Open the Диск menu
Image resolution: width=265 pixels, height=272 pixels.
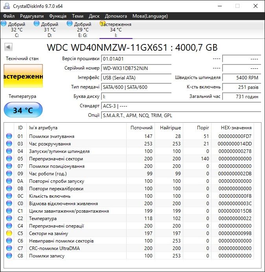click(94, 16)
